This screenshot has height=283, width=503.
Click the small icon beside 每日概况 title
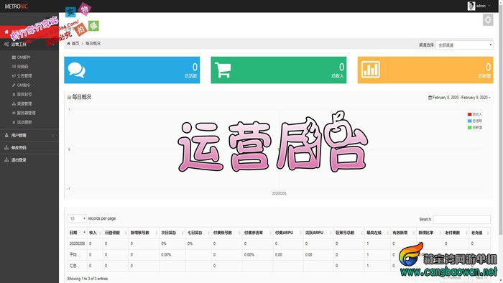[69, 97]
